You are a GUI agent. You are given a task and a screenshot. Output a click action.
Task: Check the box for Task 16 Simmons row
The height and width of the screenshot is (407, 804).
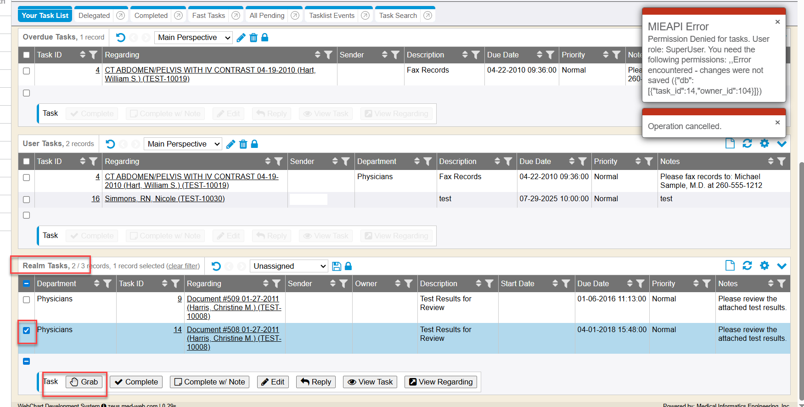click(x=27, y=199)
